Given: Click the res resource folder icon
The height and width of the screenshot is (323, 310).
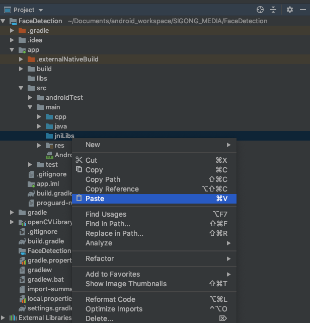Looking at the screenshot, I should coord(49,146).
